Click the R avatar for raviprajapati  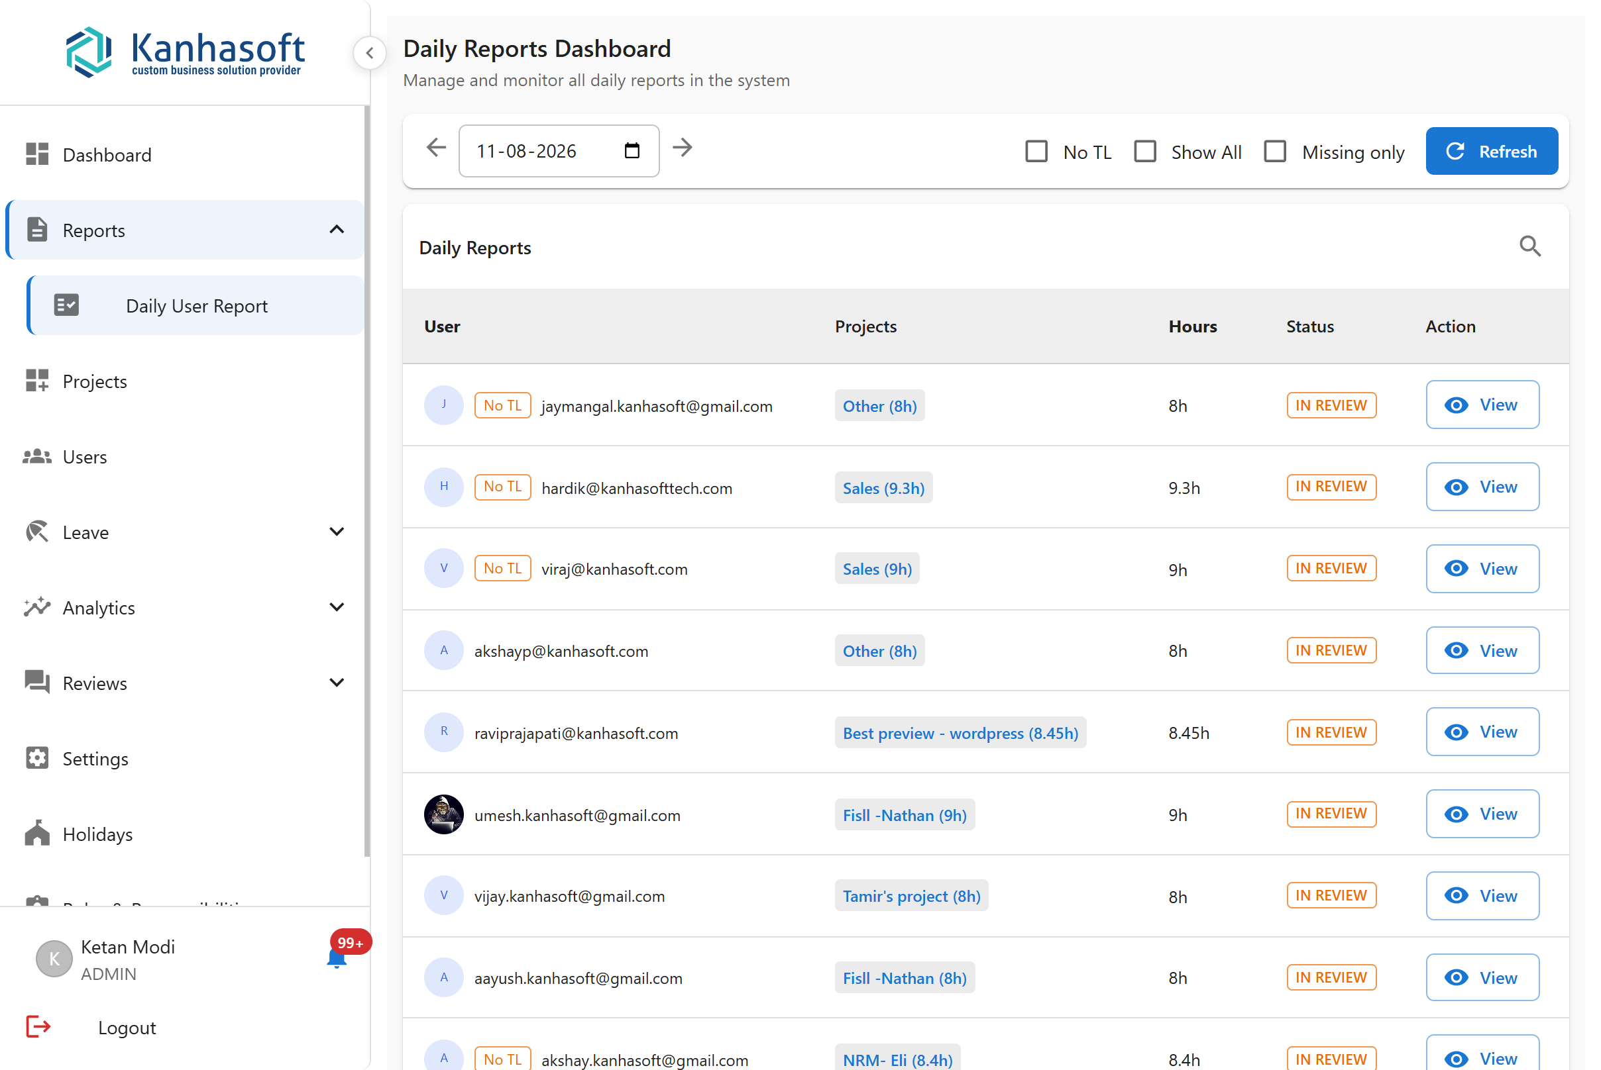click(x=444, y=732)
